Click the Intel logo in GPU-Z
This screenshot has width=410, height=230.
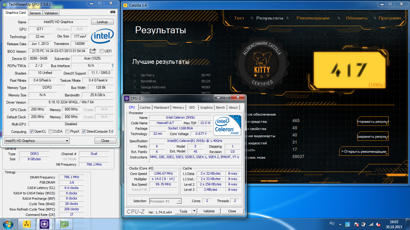click(x=102, y=37)
